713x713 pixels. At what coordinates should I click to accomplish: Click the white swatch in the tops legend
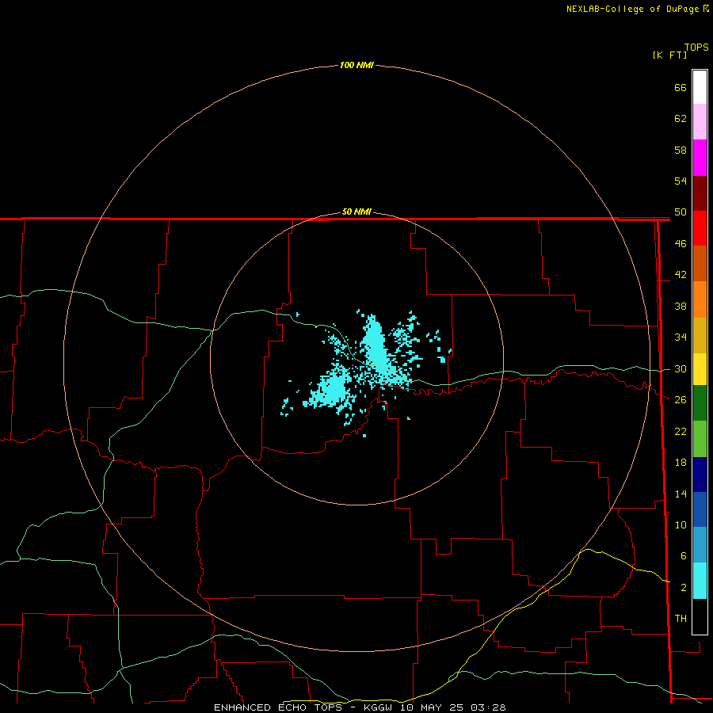coord(700,87)
